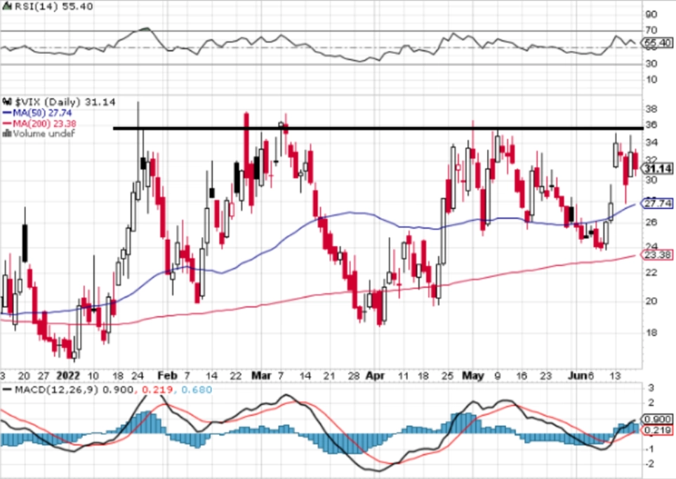Select the RSI(14) 55.40 indicator label
Image resolution: width=676 pixels, height=479 pixels.
pyautogui.click(x=53, y=6)
